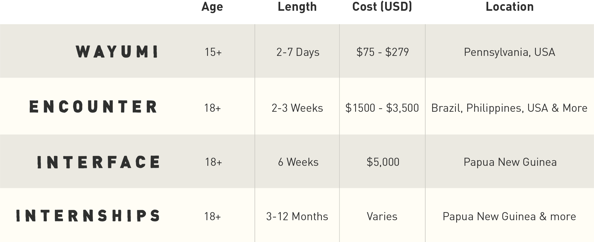Click Papua New Guinea & more cell
Image resolution: width=594 pixels, height=242 pixels.
point(509,217)
